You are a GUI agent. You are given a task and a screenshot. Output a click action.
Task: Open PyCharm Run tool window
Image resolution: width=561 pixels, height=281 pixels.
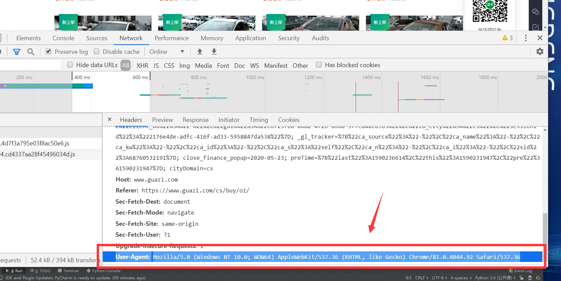pyautogui.click(x=14, y=271)
